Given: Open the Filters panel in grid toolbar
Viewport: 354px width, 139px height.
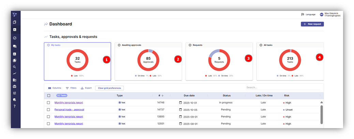Looking at the screenshot, I should coord(71,88).
